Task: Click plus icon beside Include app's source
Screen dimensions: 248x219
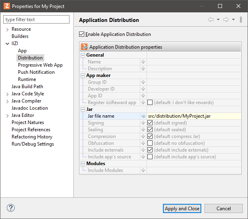Action: coord(143,157)
